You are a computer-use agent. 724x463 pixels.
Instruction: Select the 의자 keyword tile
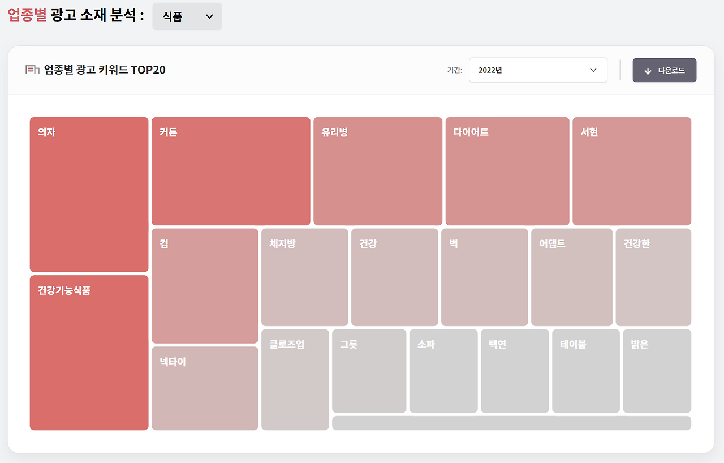89,194
